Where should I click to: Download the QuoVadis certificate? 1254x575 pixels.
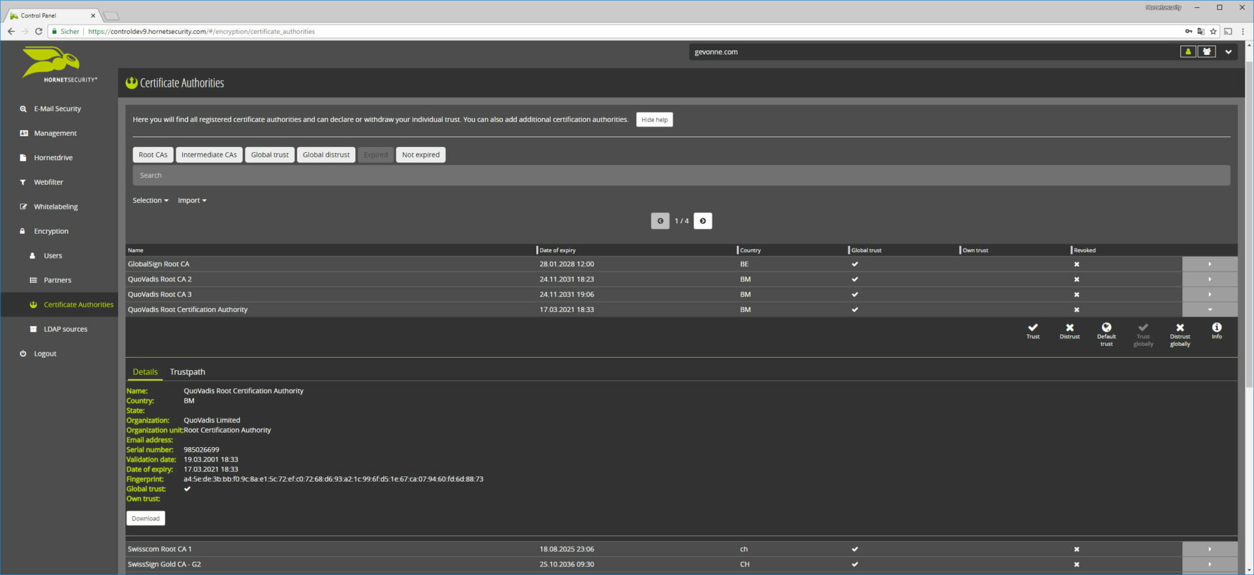146,518
